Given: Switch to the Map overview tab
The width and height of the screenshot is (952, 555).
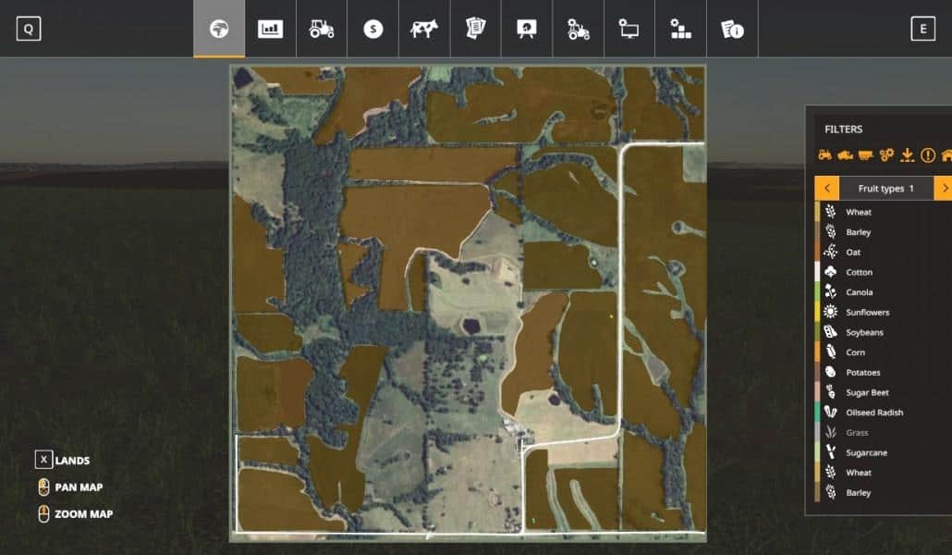Looking at the screenshot, I should (219, 29).
